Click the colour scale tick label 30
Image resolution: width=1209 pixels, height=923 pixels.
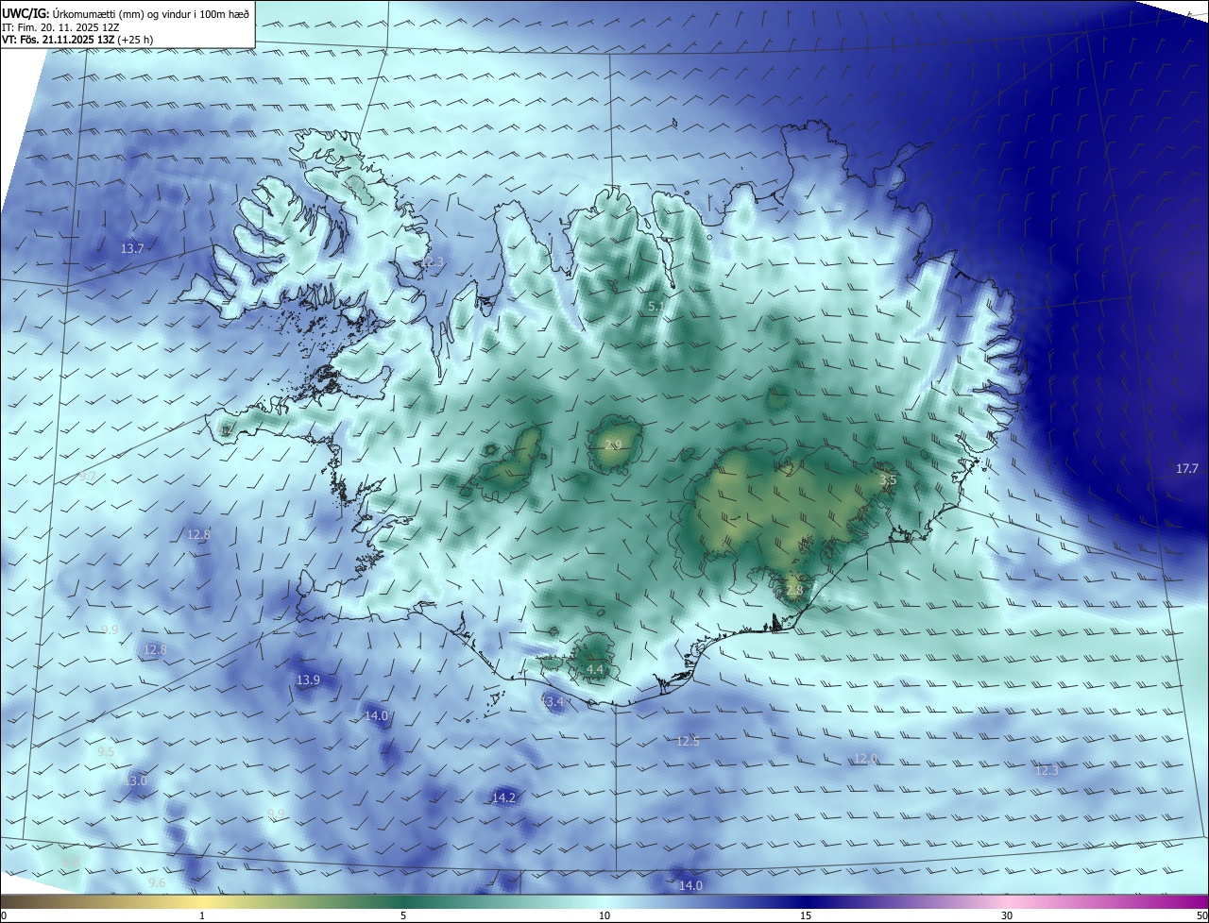click(1007, 915)
